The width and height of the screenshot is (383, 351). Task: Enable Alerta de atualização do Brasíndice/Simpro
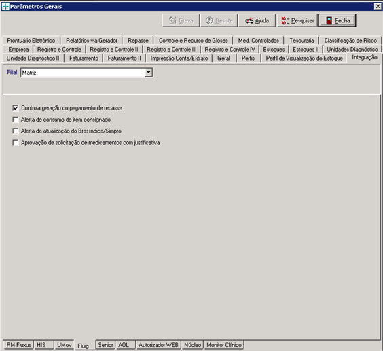(16, 131)
